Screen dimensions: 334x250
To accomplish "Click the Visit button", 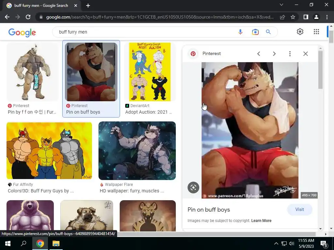I will click(299, 209).
